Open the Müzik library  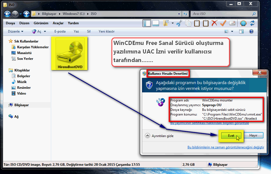[22, 82]
